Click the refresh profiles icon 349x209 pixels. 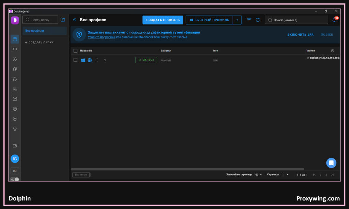click(258, 20)
